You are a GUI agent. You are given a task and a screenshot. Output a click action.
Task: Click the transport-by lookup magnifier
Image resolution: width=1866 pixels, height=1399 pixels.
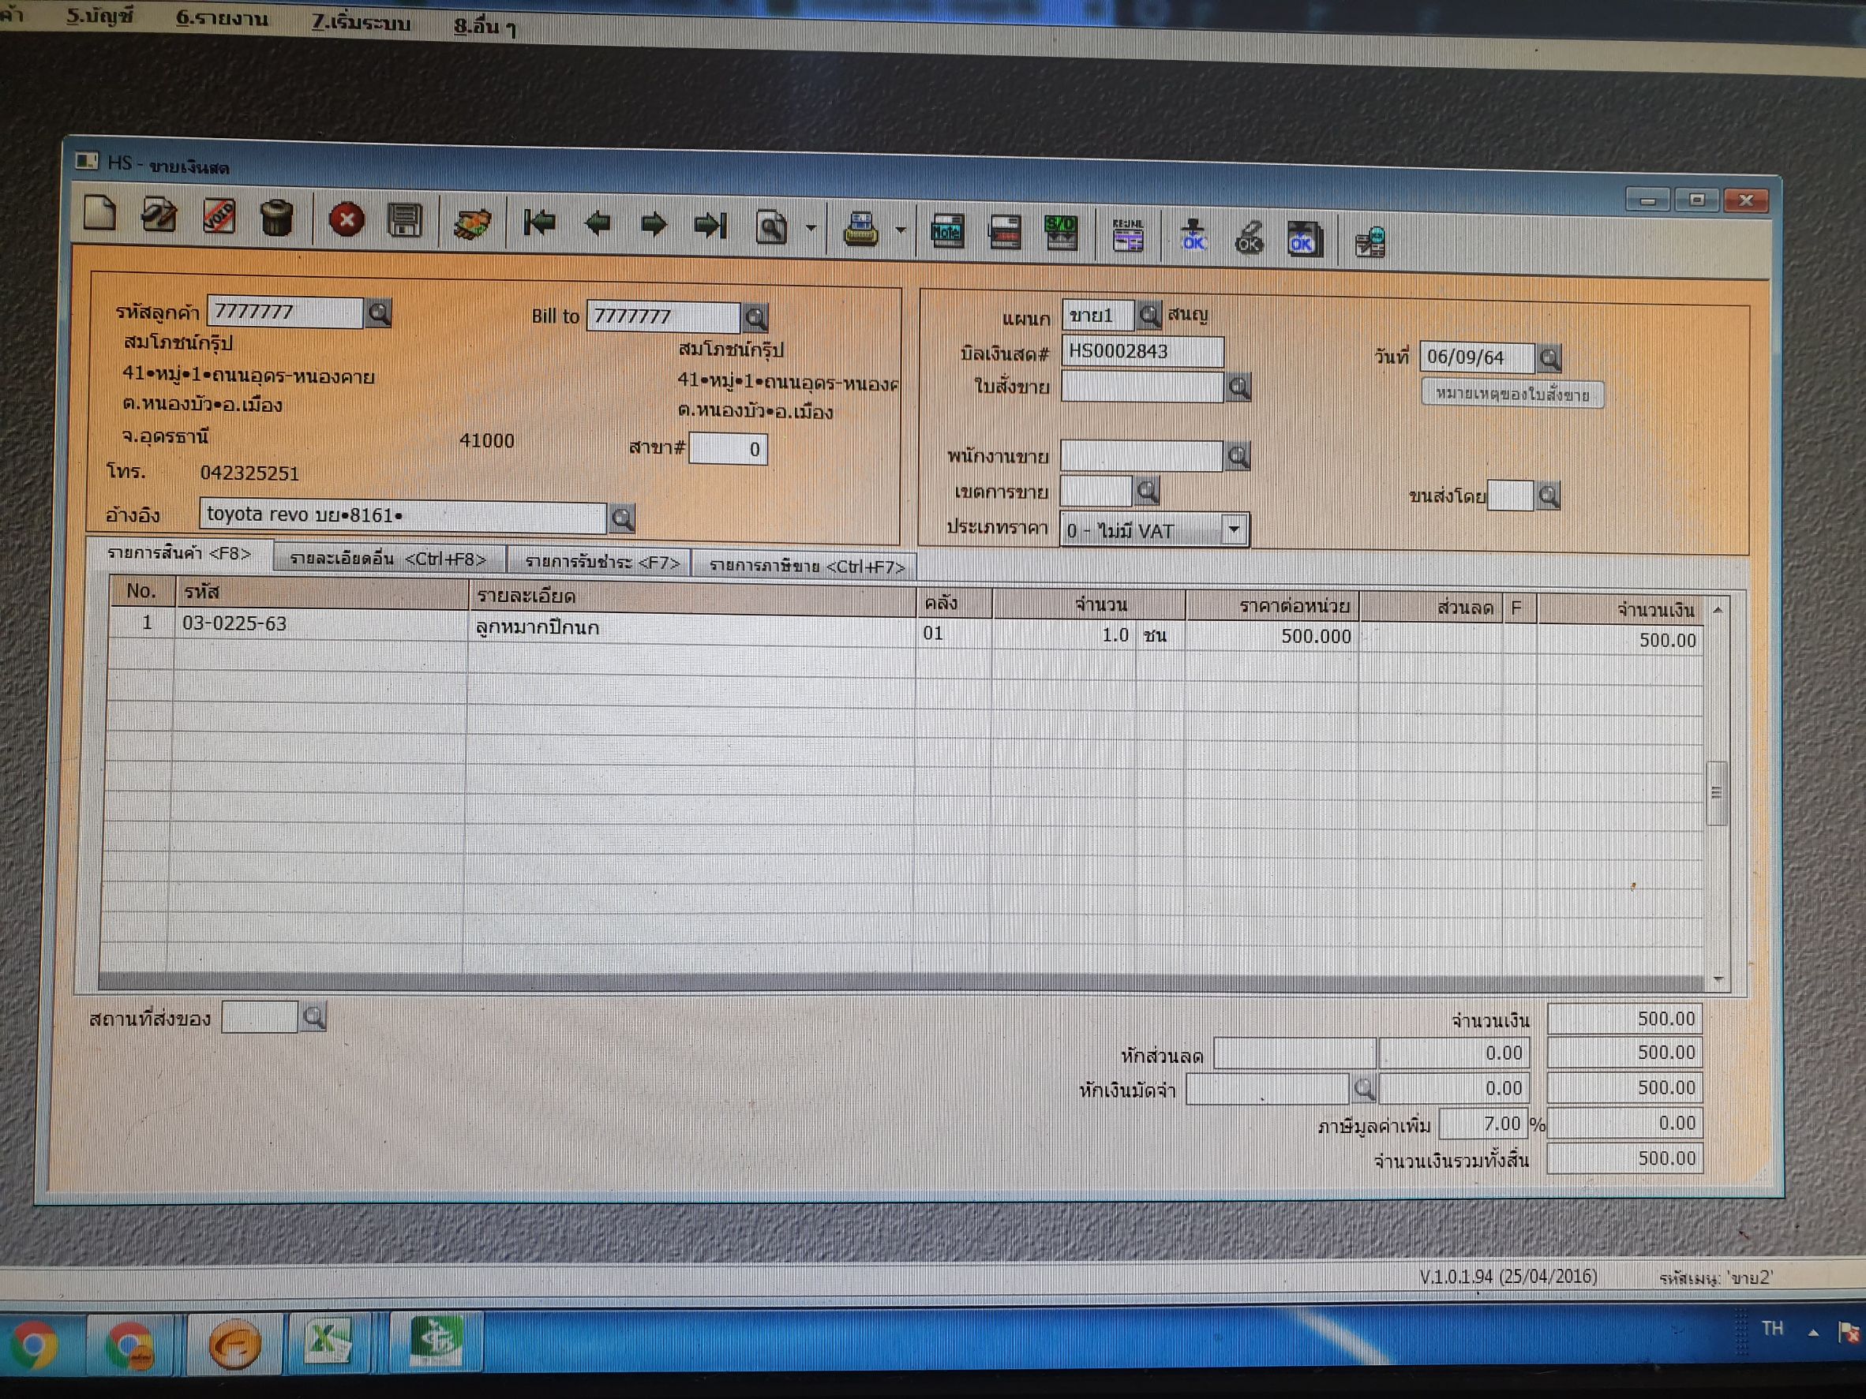coord(1548,496)
